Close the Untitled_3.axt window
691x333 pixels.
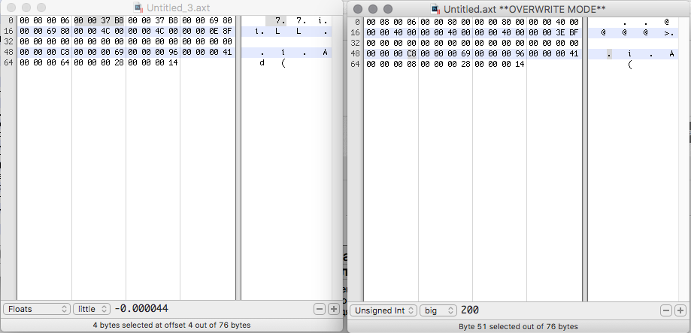tap(11, 8)
